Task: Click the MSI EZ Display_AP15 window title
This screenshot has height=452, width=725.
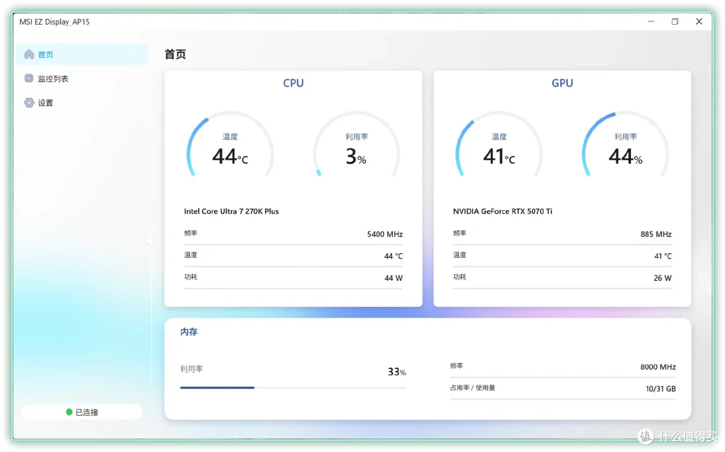Action: 54,21
